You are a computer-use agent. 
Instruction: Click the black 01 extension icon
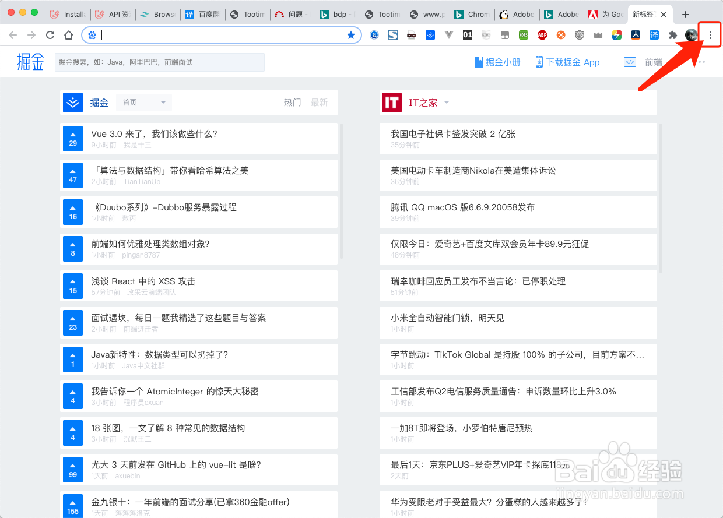click(x=468, y=35)
